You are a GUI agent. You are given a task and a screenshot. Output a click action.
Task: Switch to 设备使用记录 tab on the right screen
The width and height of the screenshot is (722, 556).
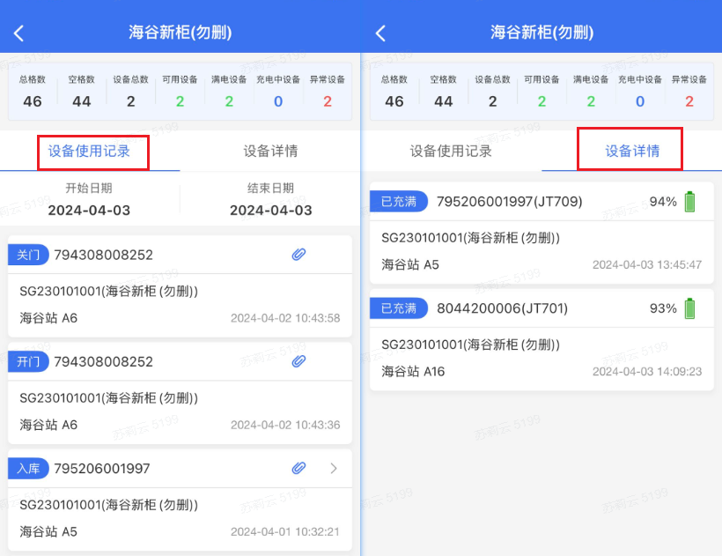point(451,151)
